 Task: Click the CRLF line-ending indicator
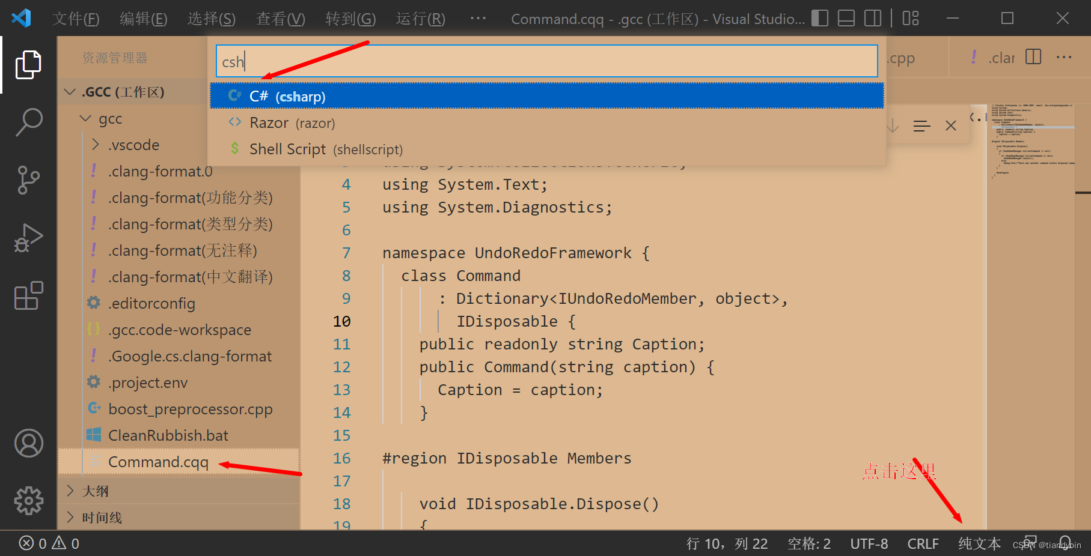[x=923, y=543]
